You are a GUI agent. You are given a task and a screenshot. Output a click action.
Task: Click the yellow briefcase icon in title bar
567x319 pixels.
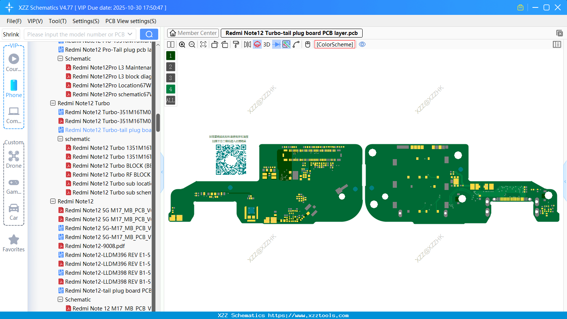(520, 7)
